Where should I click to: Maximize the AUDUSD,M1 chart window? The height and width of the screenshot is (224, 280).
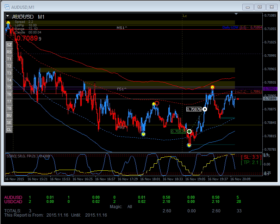coord(260,7)
